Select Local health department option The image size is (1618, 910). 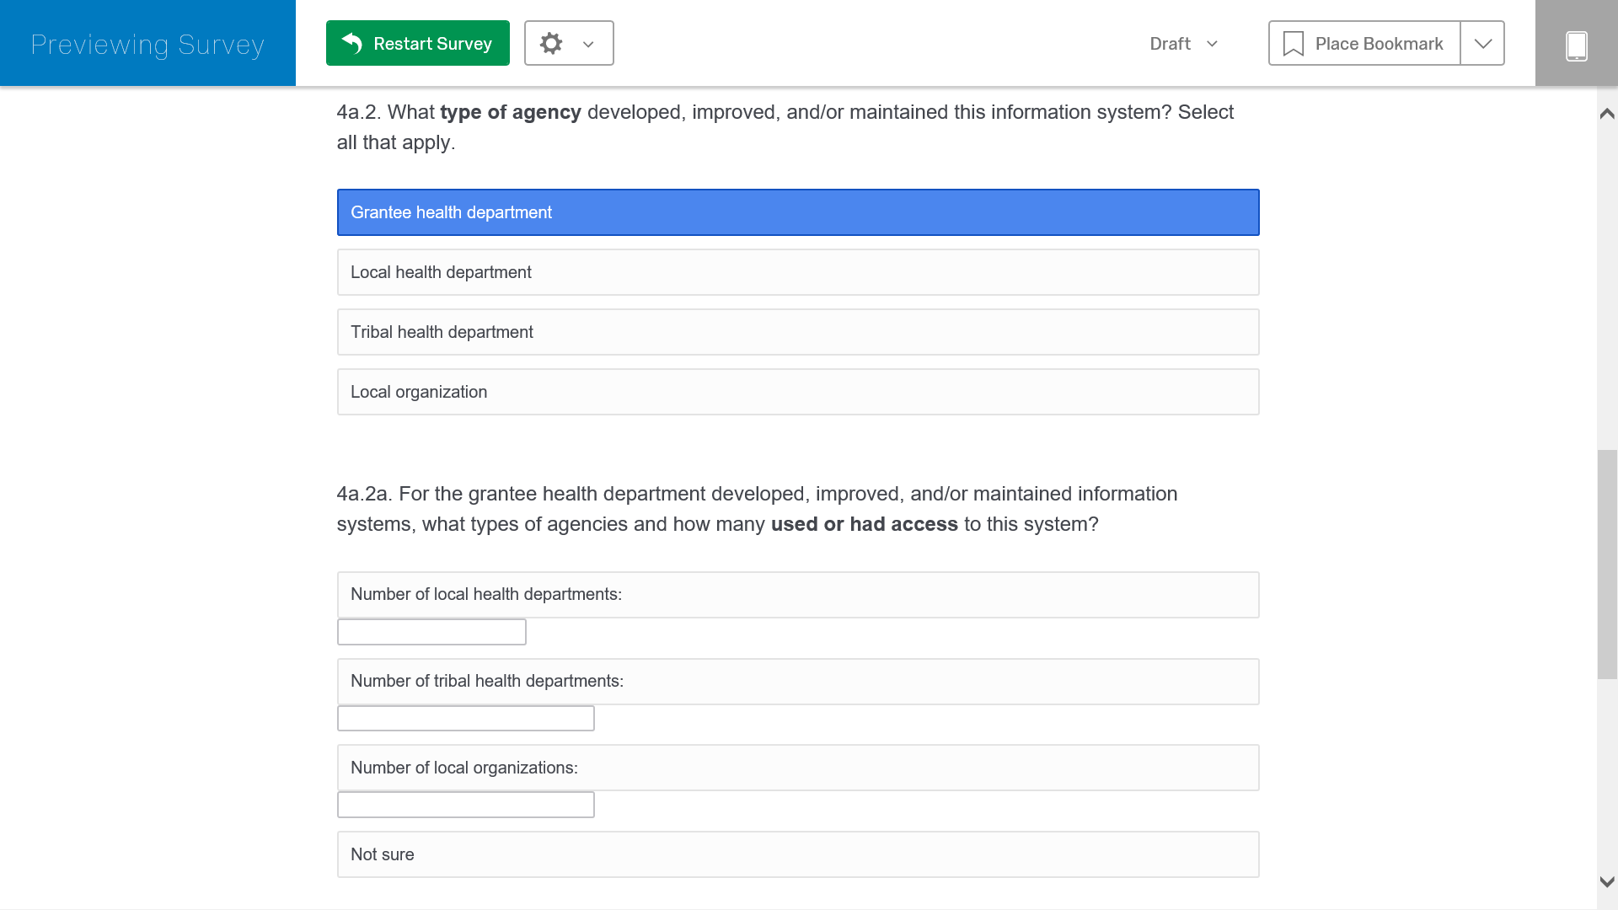(x=797, y=272)
